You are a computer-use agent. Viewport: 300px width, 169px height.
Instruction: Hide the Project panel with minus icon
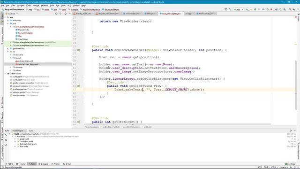[x=69, y=14]
